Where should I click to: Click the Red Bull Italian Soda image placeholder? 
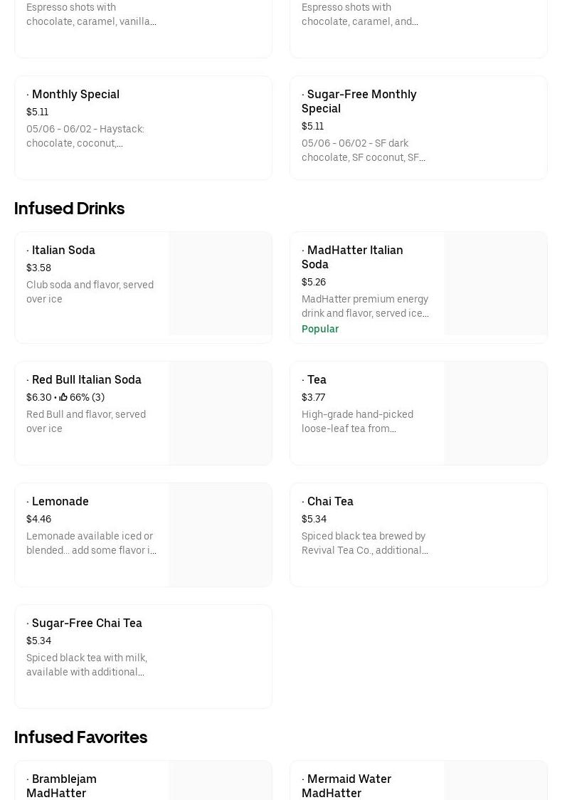click(x=220, y=413)
